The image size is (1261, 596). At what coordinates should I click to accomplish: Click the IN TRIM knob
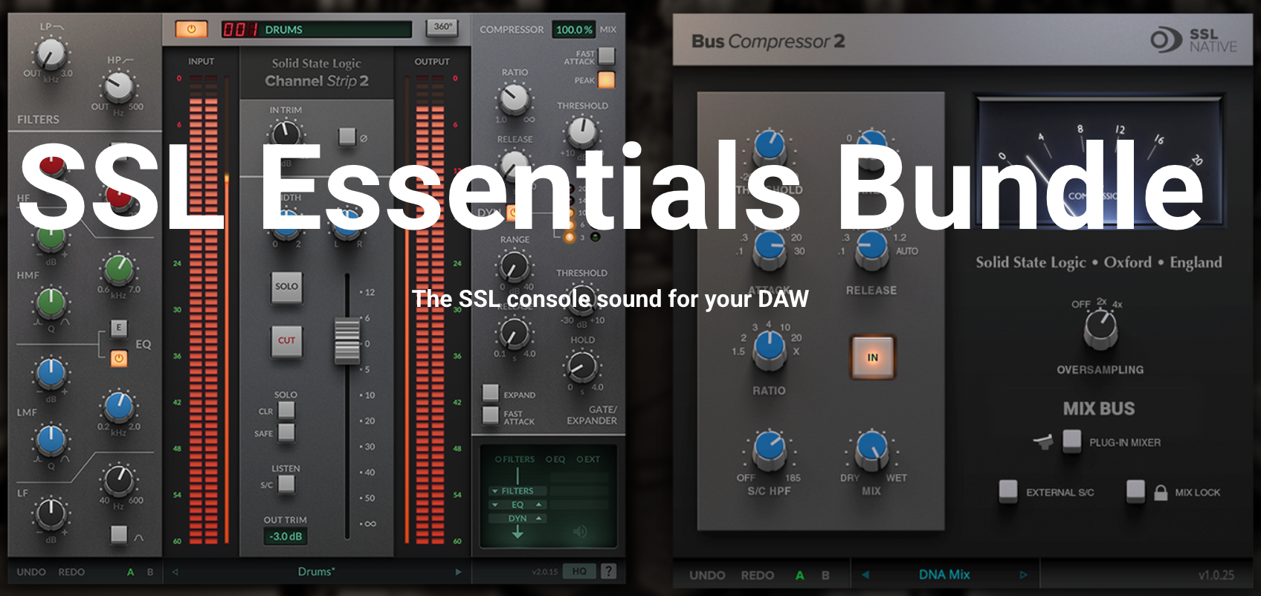[x=286, y=135]
